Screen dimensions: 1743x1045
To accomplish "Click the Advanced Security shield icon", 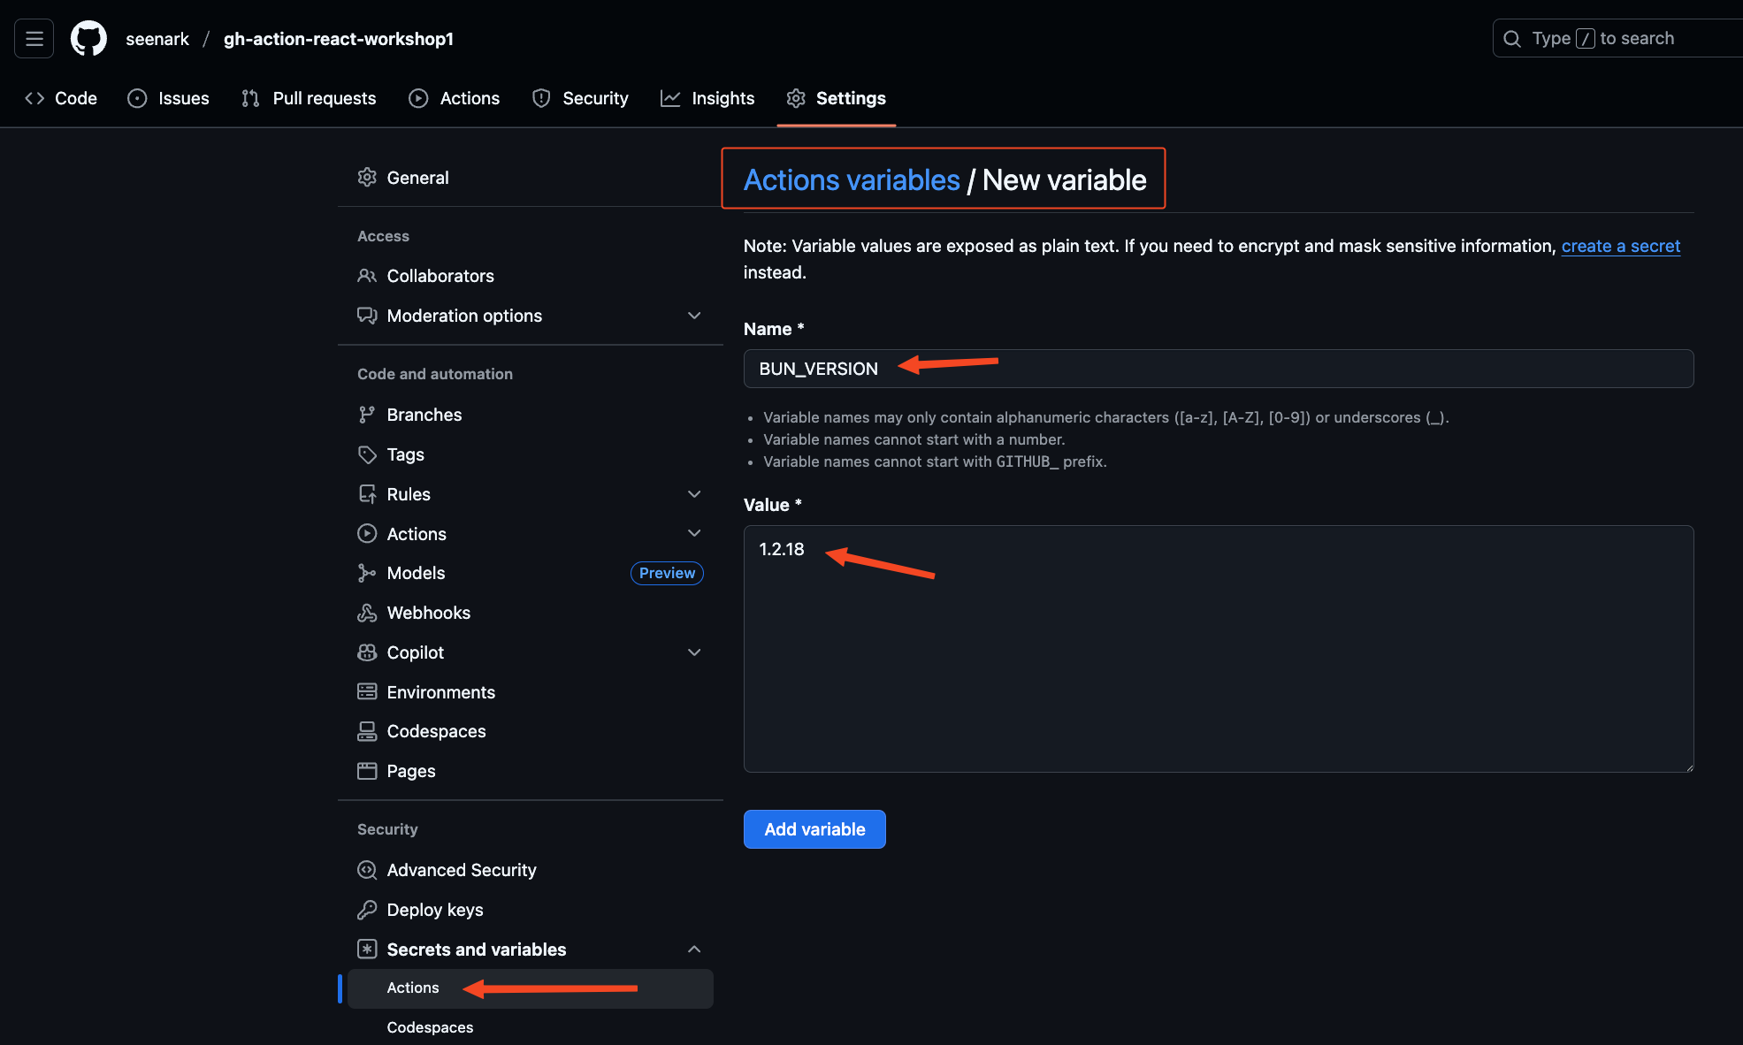I will click(367, 870).
